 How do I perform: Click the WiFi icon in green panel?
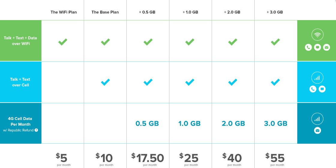317,35
